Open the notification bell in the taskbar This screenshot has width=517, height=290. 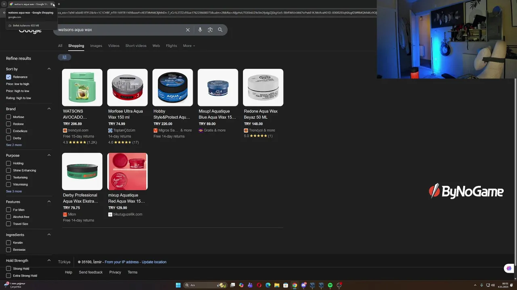point(511,285)
